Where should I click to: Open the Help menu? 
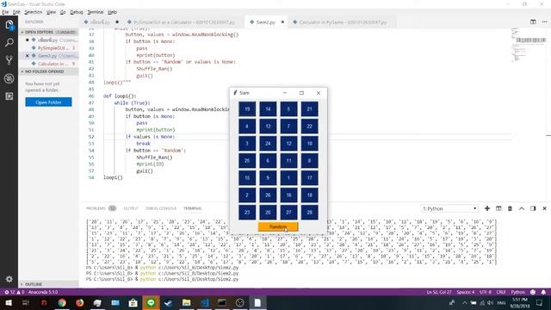point(112,12)
